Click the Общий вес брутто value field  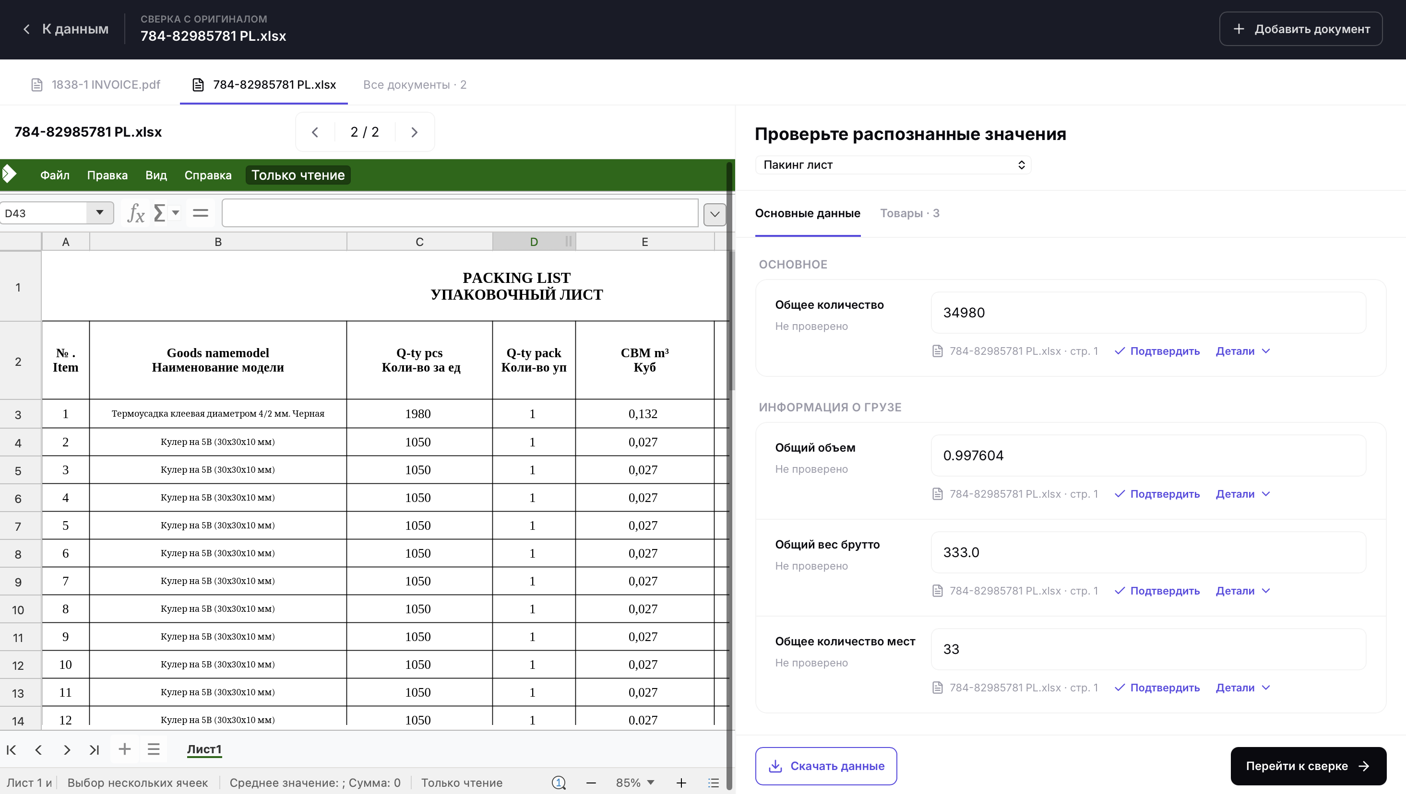click(1148, 552)
